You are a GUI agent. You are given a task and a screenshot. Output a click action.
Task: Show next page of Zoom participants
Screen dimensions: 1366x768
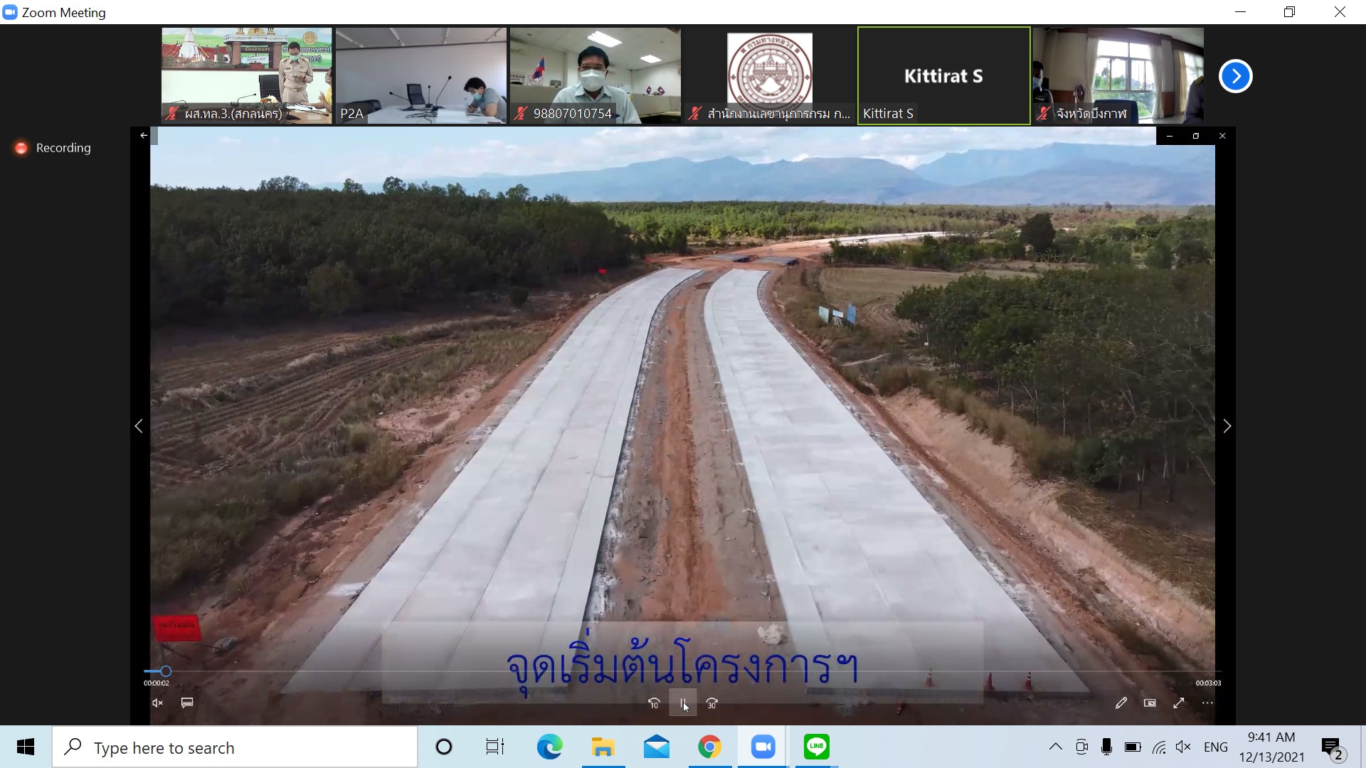pos(1235,76)
